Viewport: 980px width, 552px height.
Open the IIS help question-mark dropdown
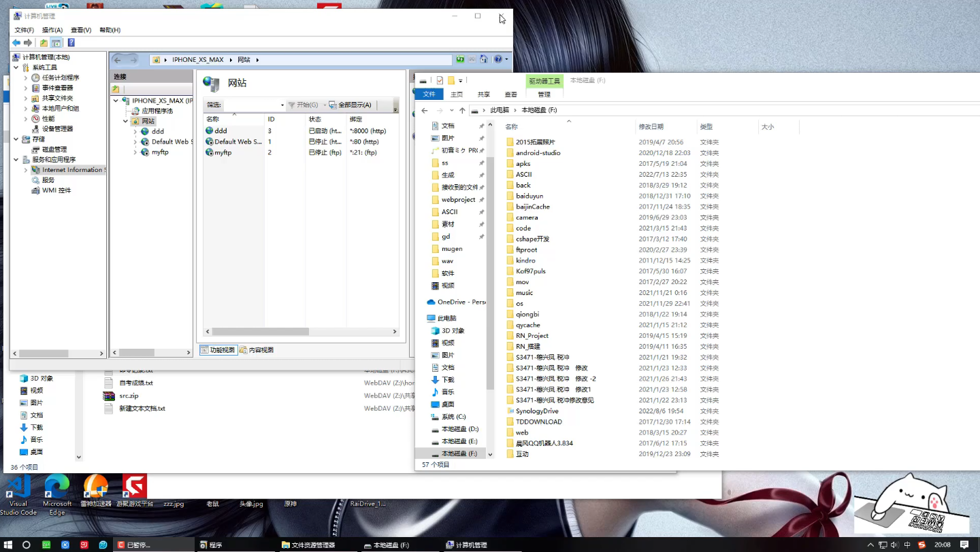tap(500, 60)
